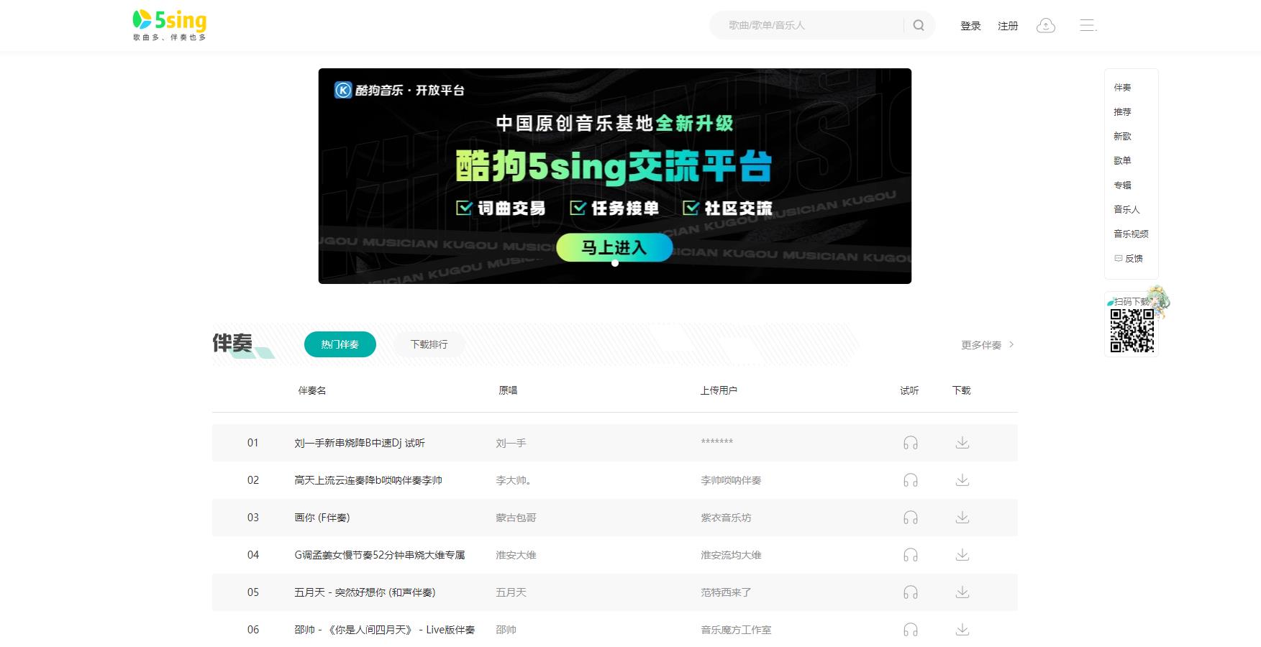Click uploader 淮安流均大维
Image resolution: width=1261 pixels, height=647 pixels.
[731, 555]
